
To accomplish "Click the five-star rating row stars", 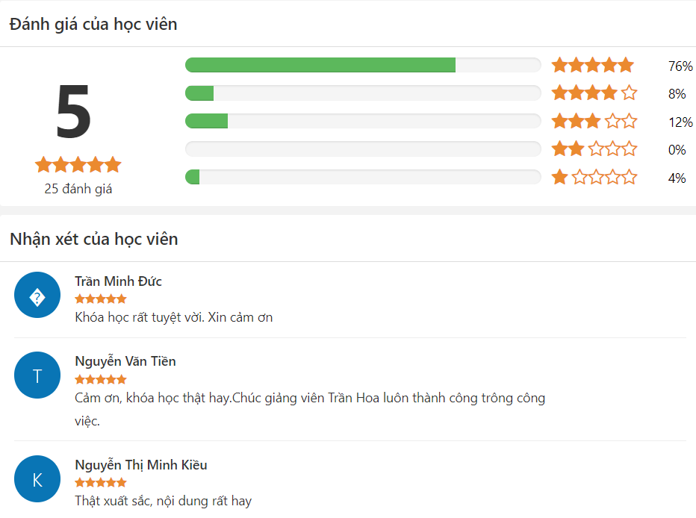I will pos(593,65).
